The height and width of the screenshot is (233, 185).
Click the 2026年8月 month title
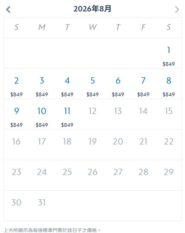click(x=92, y=9)
